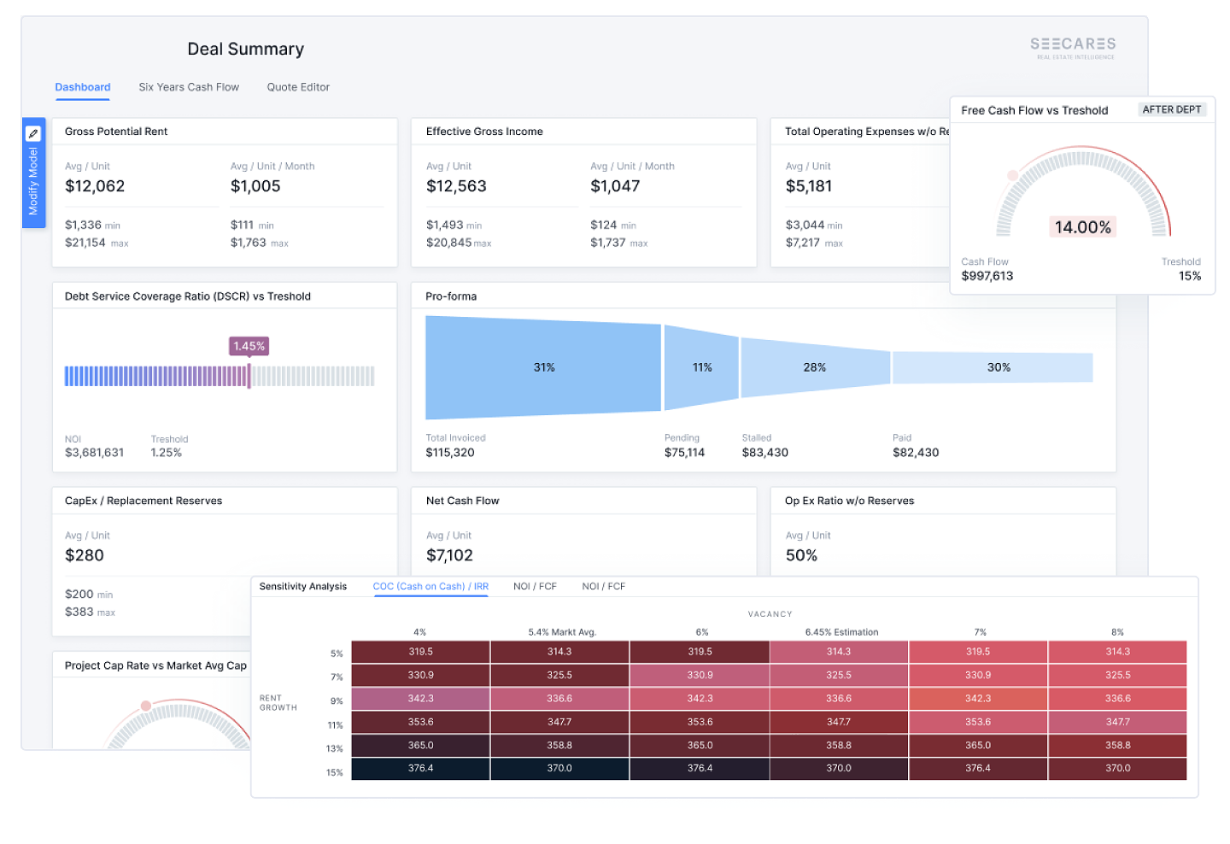Select the 5.4% Markt Avg. vacancy column header
This screenshot has width=1230, height=844.
pyautogui.click(x=562, y=632)
